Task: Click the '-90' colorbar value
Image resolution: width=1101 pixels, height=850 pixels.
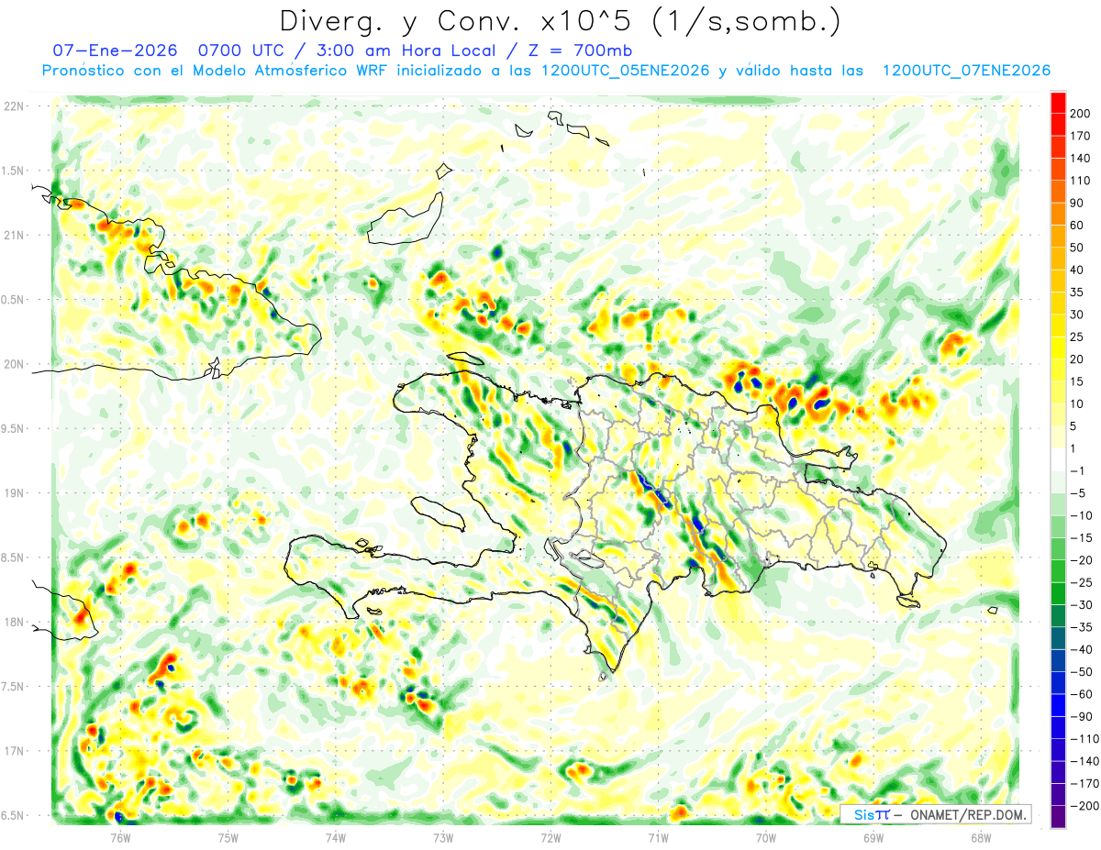Action: coord(1080,716)
